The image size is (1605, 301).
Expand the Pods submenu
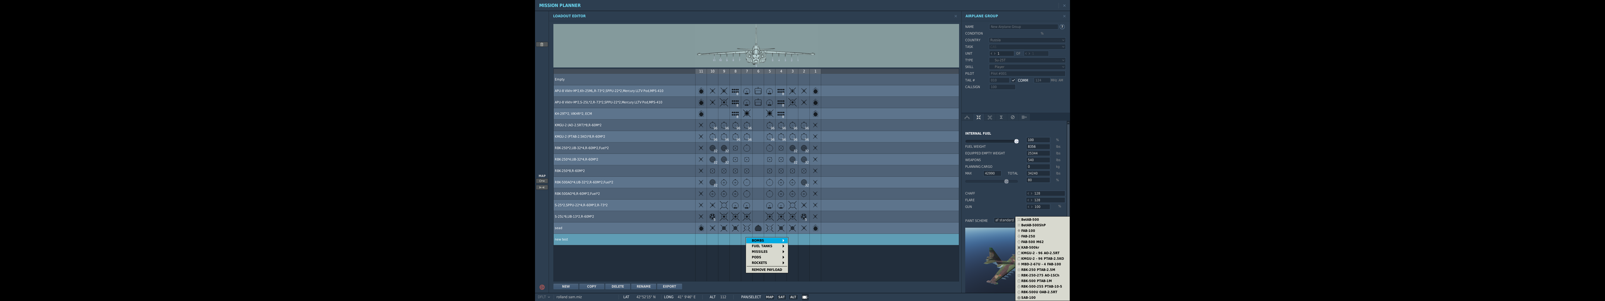point(767,257)
